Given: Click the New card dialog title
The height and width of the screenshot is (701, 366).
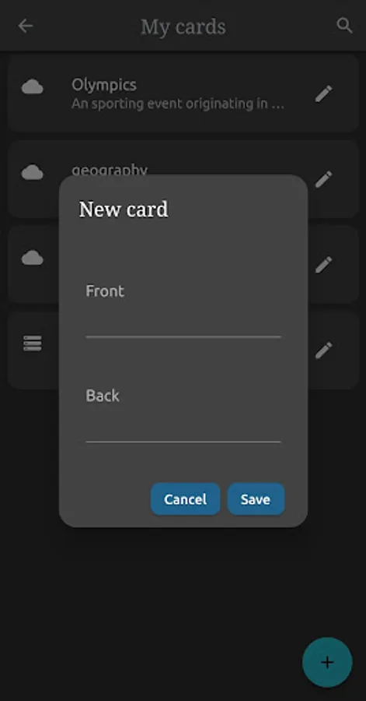Looking at the screenshot, I should click(124, 210).
